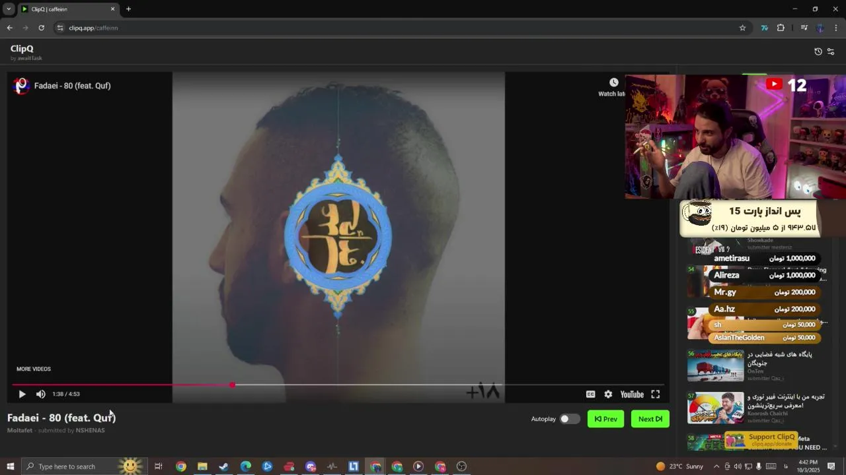Image resolution: width=846 pixels, height=475 pixels.
Task: Open the Chrome profile avatar
Action: click(820, 28)
